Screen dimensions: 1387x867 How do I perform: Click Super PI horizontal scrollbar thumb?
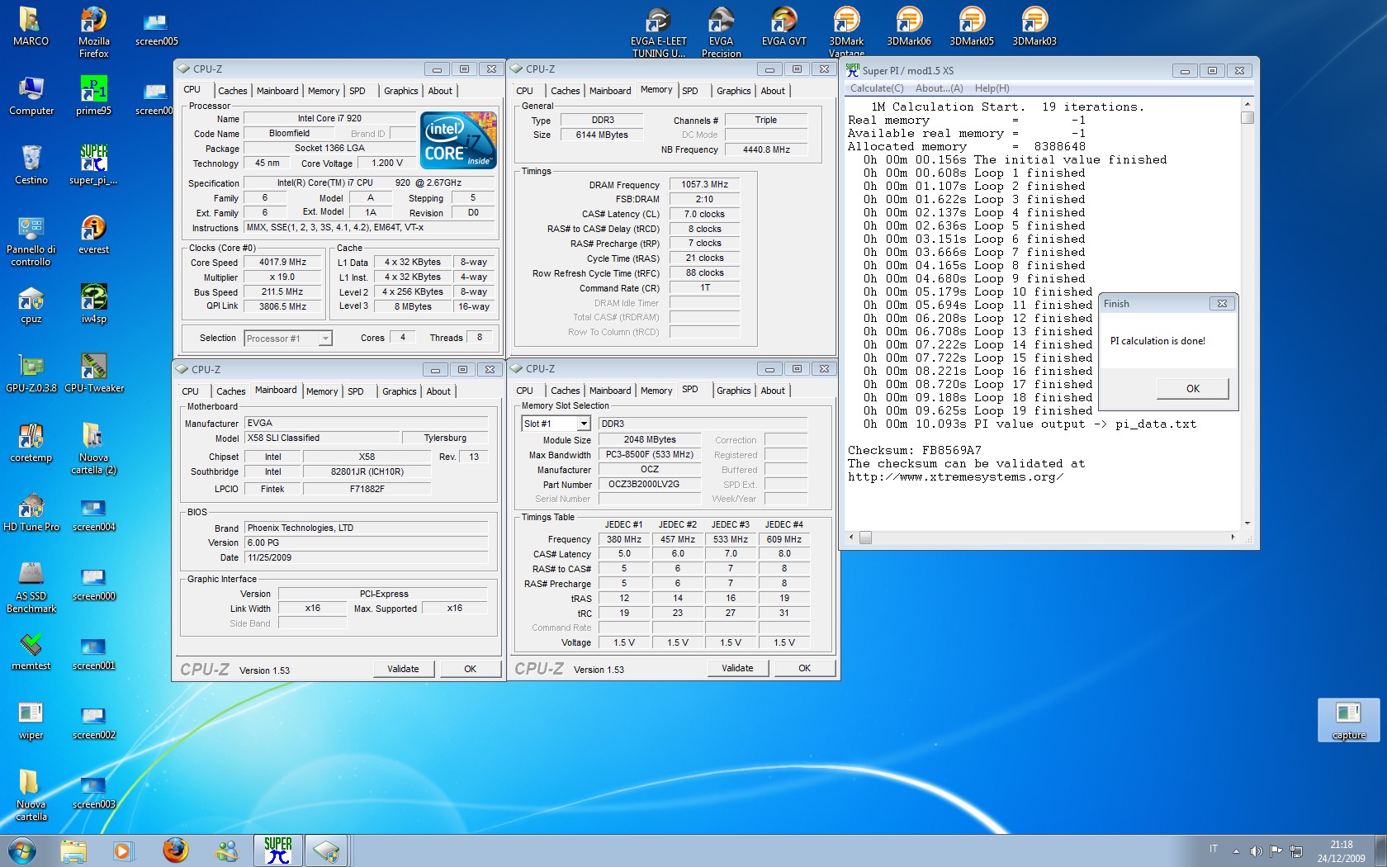coord(865,538)
